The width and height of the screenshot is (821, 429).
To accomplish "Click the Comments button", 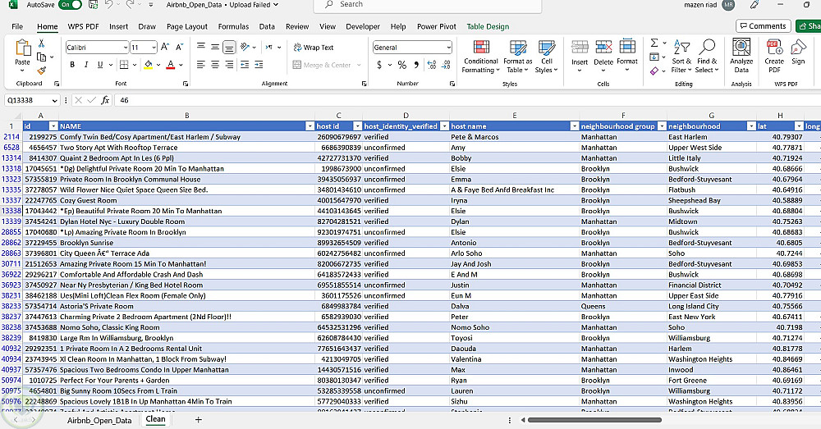I will [x=763, y=26].
